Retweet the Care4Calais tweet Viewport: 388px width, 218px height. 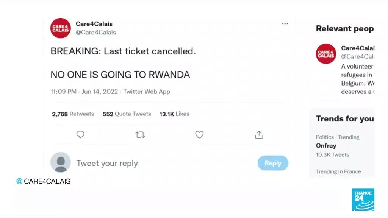click(140, 135)
